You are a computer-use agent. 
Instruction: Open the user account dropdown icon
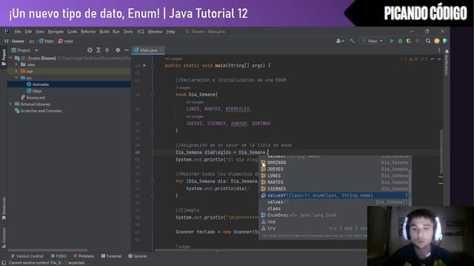[340, 41]
